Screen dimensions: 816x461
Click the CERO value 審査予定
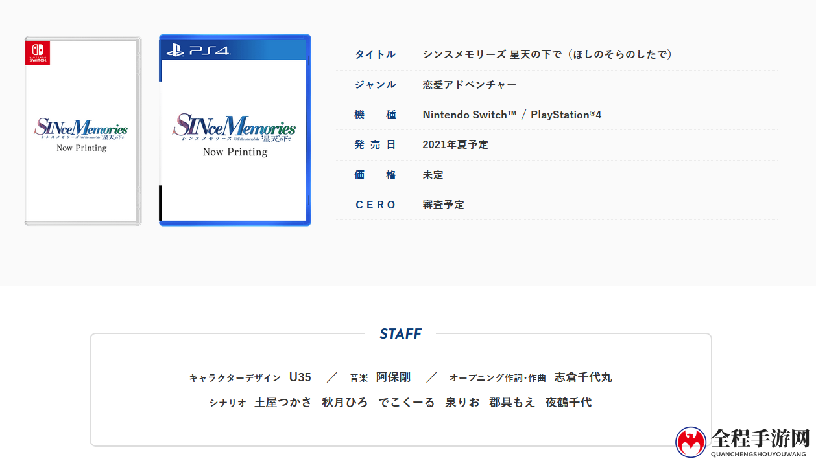click(443, 205)
